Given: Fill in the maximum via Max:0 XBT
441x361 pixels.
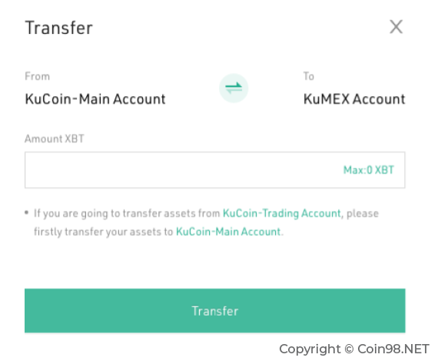Looking at the screenshot, I should (x=369, y=170).
